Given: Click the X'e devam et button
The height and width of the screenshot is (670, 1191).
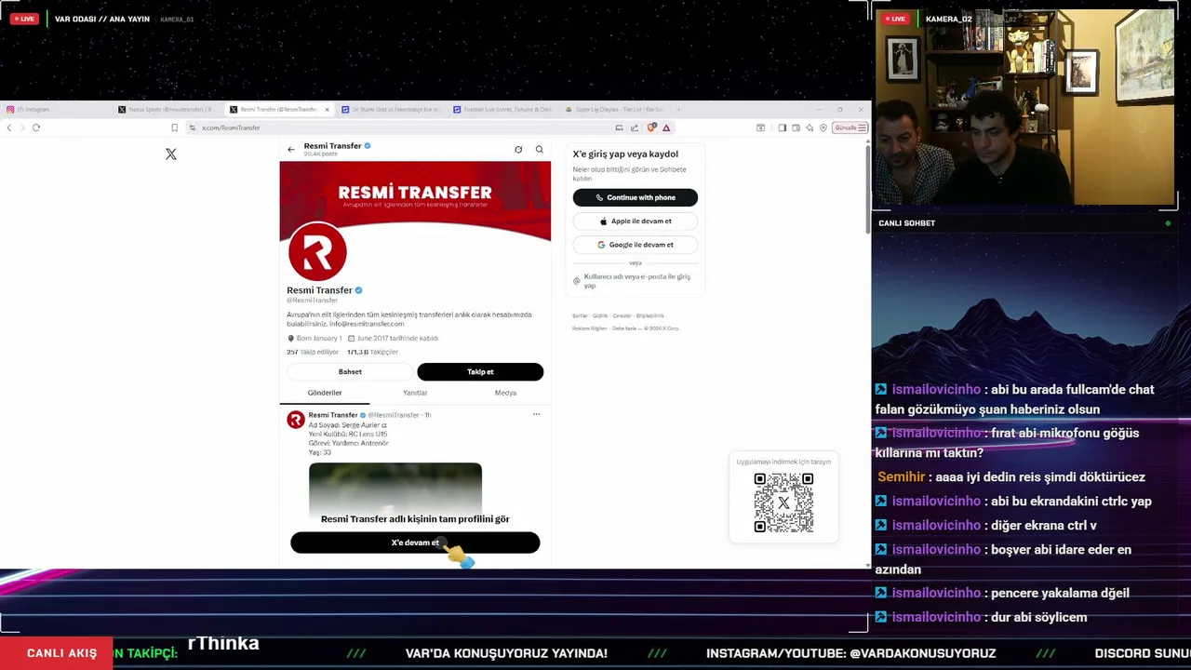Looking at the screenshot, I should pyautogui.click(x=415, y=543).
